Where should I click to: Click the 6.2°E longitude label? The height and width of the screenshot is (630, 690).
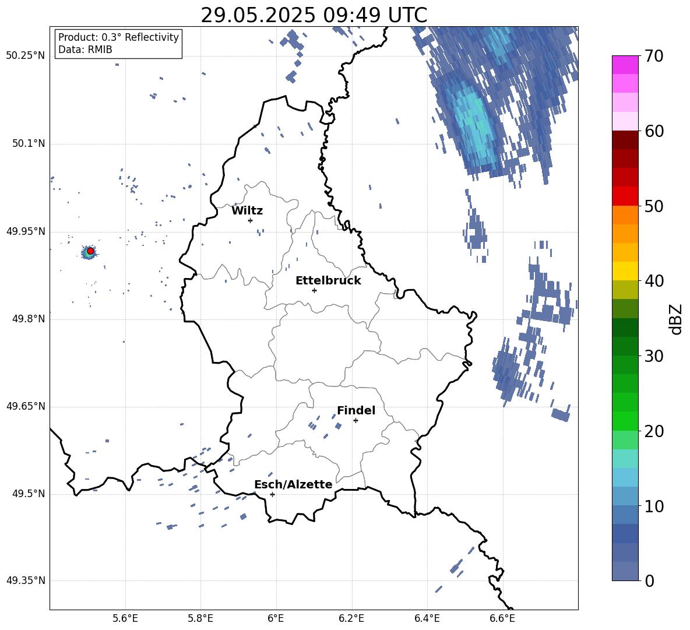pos(351,618)
